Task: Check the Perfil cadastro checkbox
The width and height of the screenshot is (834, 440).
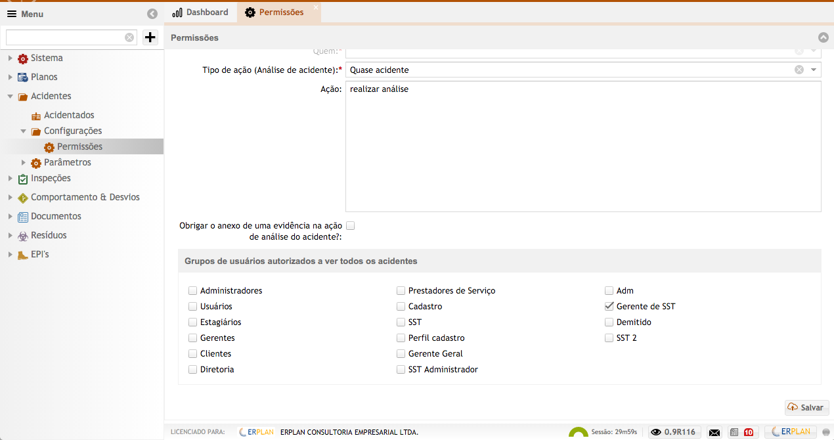Action: [401, 338]
